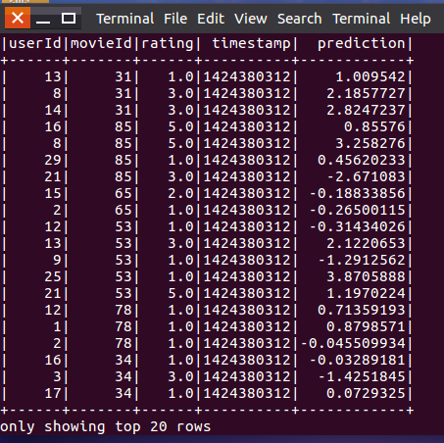Viewport: 444px width, 443px height.
Task: Click the rating column header
Action: coord(168,44)
